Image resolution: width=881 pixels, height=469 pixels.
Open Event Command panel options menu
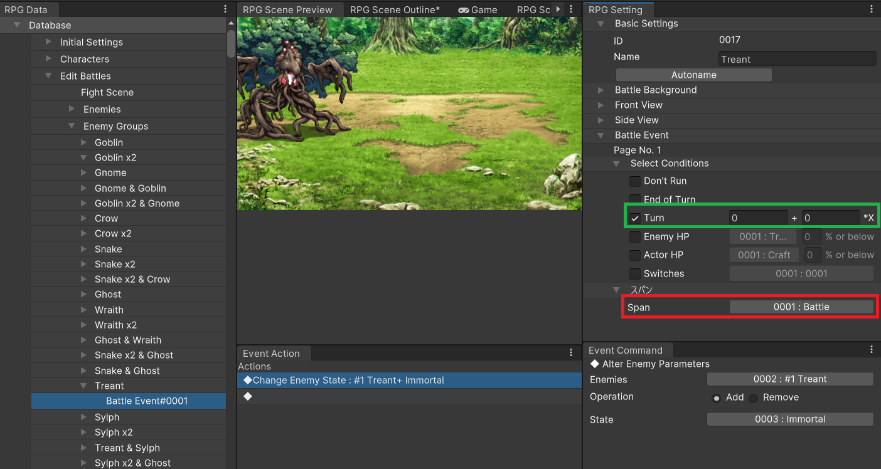click(x=872, y=350)
